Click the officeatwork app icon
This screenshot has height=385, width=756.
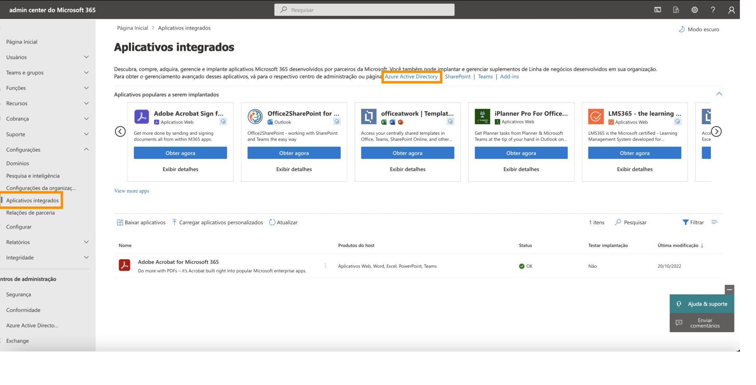point(369,117)
